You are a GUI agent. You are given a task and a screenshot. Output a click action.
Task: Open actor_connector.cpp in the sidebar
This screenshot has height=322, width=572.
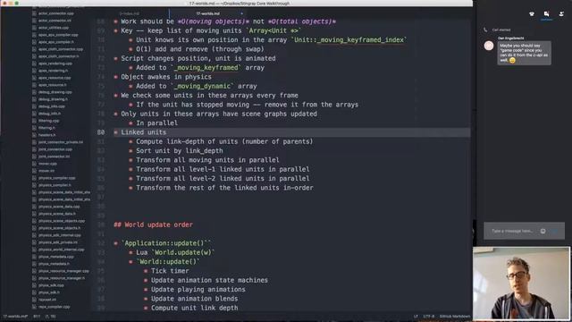pos(55,13)
